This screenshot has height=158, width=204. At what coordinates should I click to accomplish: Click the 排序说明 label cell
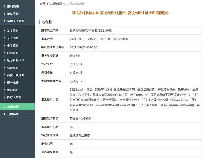pos(53,144)
